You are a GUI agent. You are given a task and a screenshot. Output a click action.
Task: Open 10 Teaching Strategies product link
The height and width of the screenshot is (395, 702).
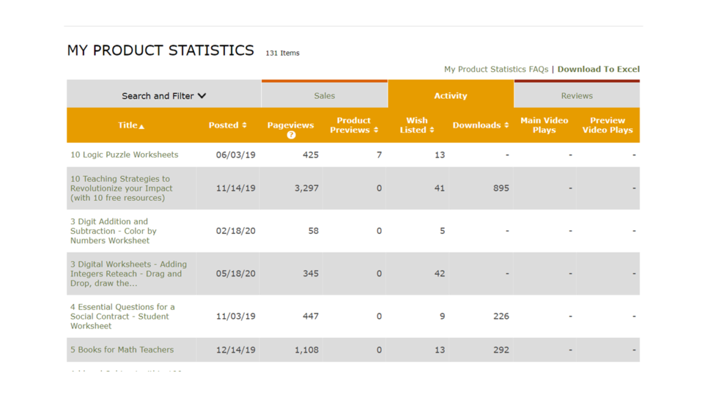coord(121,189)
